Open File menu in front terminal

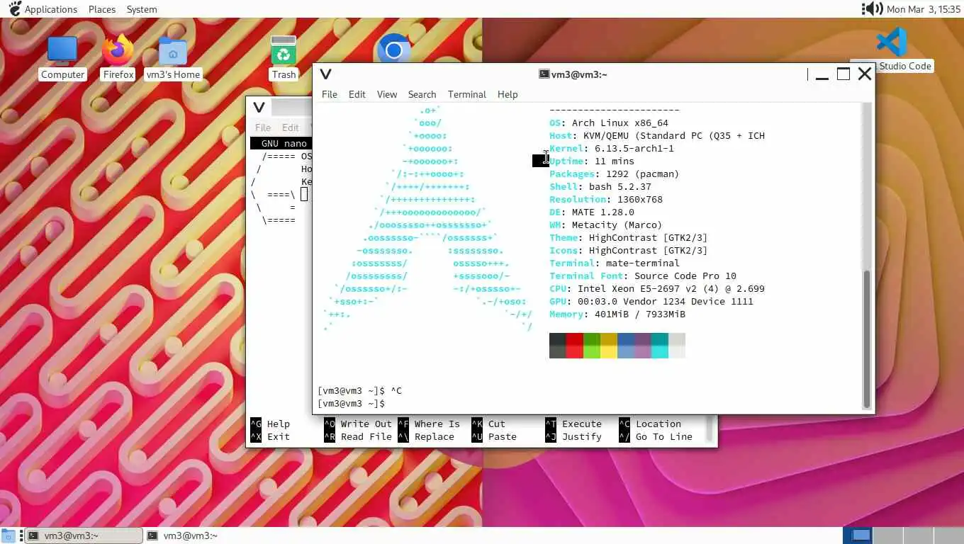(330, 94)
